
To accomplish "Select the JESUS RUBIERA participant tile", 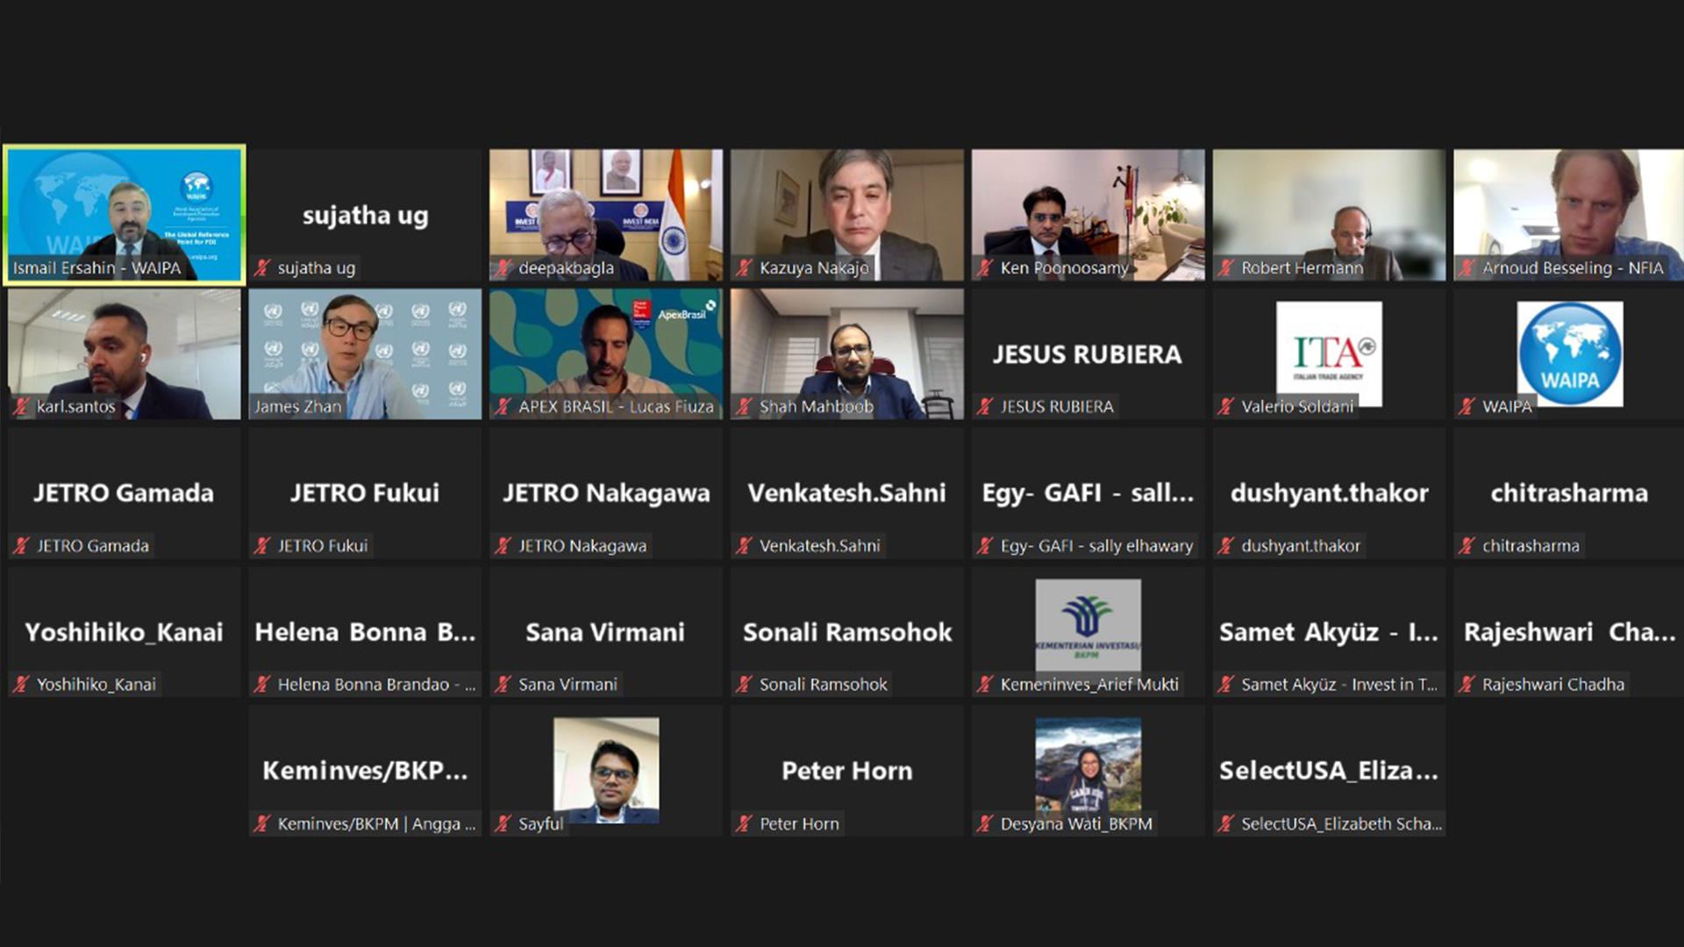I will pyautogui.click(x=1088, y=354).
